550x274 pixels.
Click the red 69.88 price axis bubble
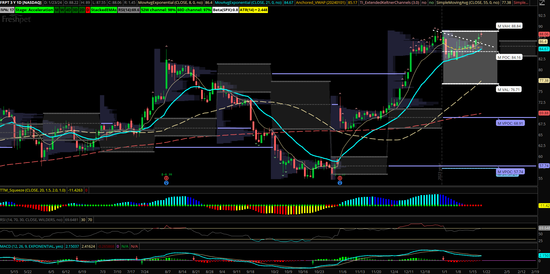544,113
